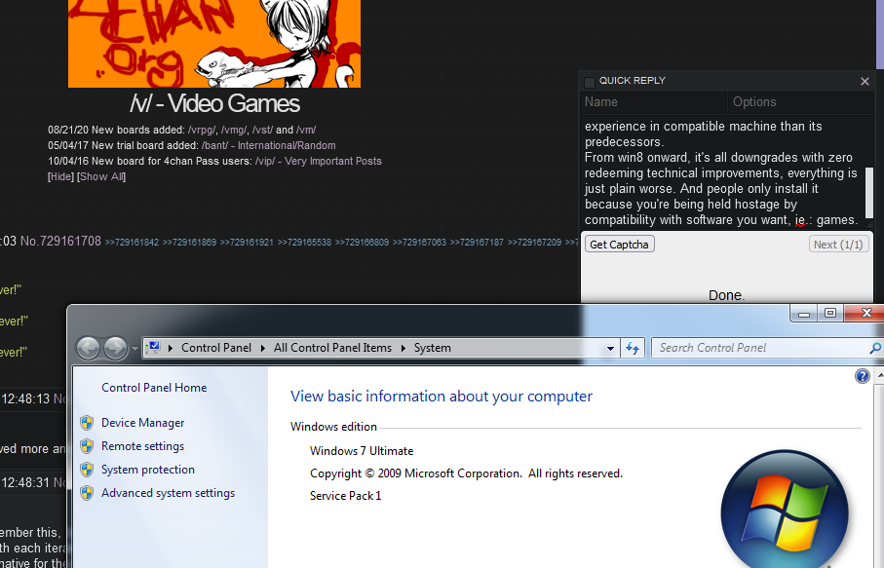Click Hide on the announcements
The width and height of the screenshot is (884, 568).
(x=60, y=177)
